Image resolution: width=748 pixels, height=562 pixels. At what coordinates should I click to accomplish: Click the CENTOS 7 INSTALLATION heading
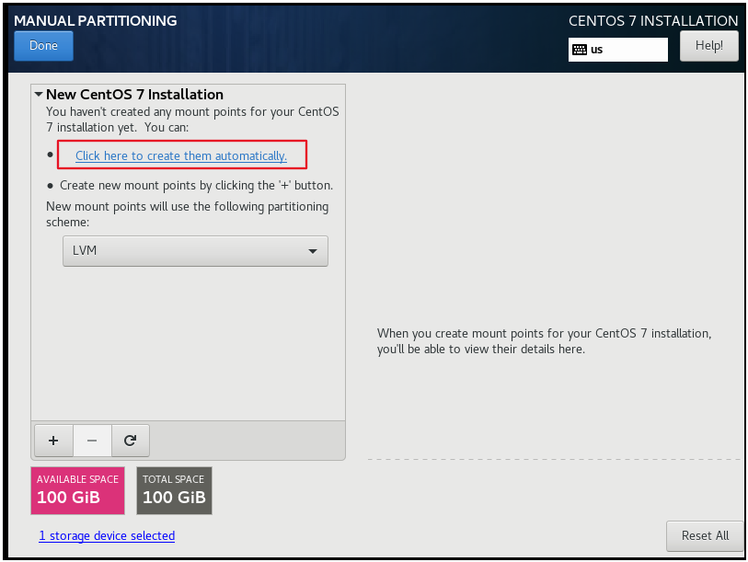click(653, 20)
